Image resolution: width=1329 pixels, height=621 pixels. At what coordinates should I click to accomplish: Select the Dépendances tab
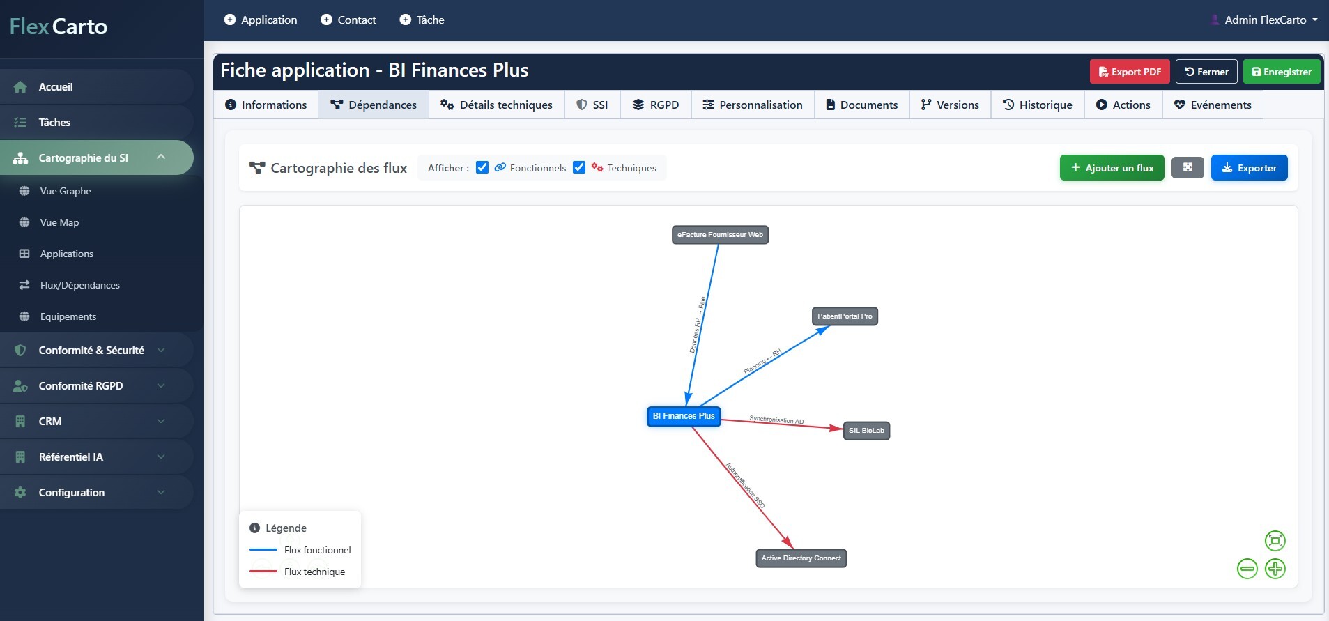(x=374, y=105)
